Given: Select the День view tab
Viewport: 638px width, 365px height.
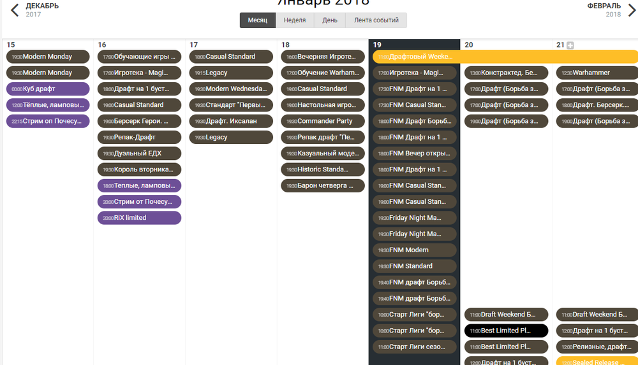Looking at the screenshot, I should tap(330, 20).
